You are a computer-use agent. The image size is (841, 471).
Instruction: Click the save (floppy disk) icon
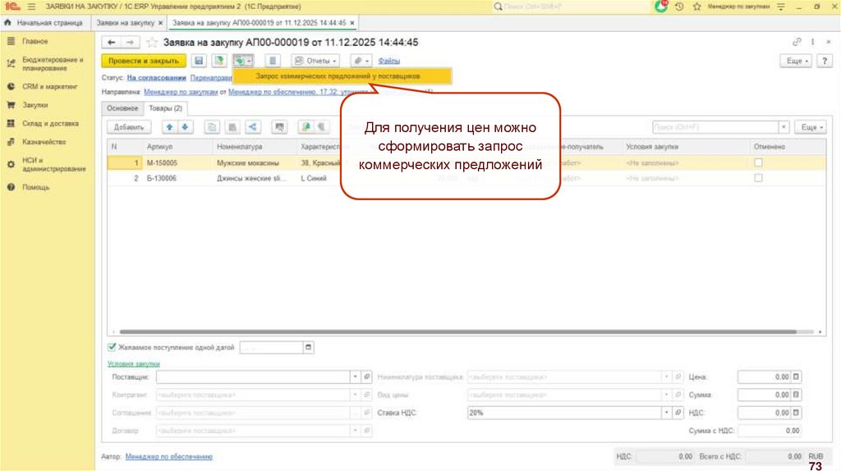click(198, 61)
